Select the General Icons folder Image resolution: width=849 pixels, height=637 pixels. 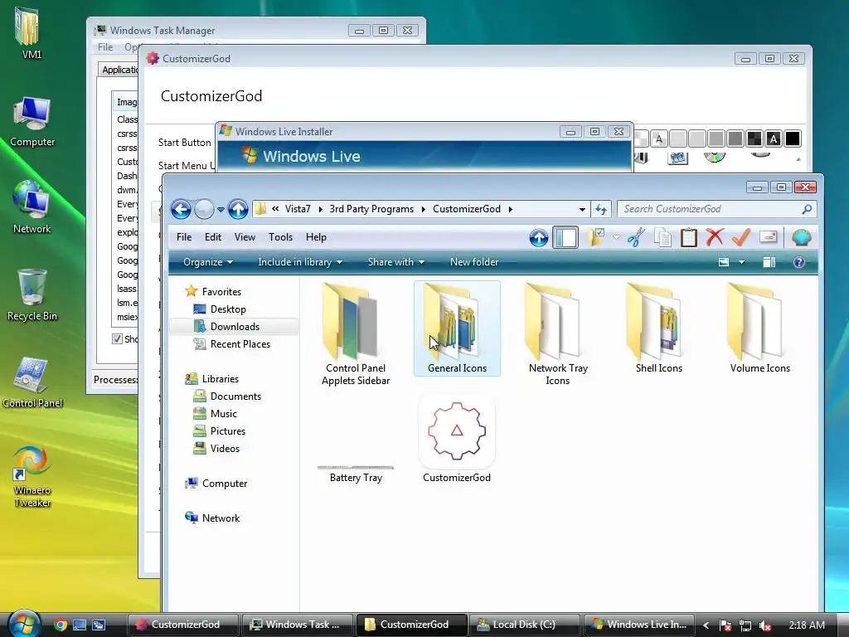pos(457,328)
